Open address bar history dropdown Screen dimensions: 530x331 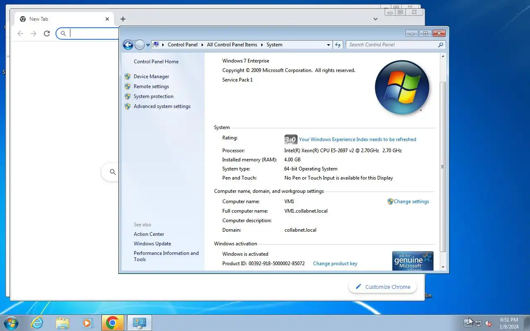click(x=328, y=45)
